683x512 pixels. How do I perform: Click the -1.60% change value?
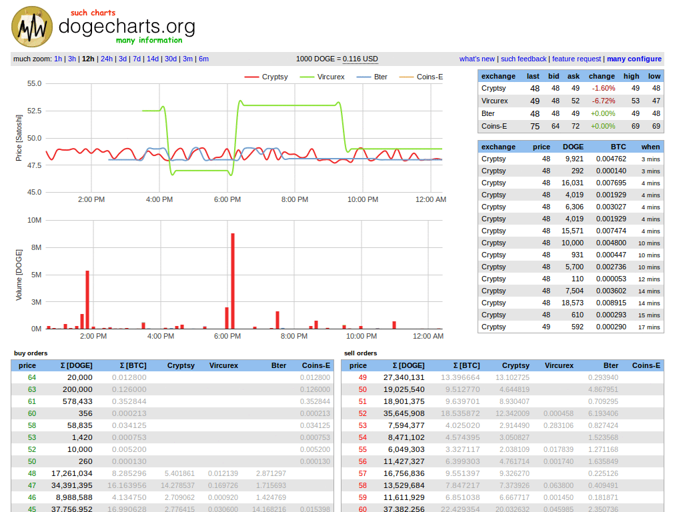[603, 89]
